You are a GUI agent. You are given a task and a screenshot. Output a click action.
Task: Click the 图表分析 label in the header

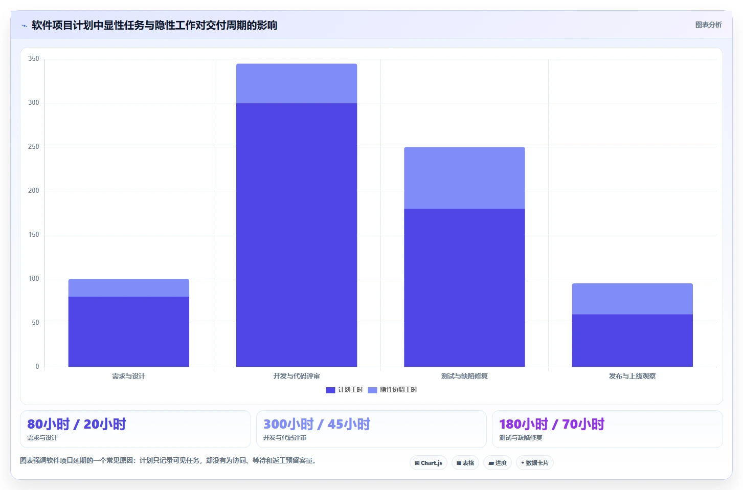[708, 25]
